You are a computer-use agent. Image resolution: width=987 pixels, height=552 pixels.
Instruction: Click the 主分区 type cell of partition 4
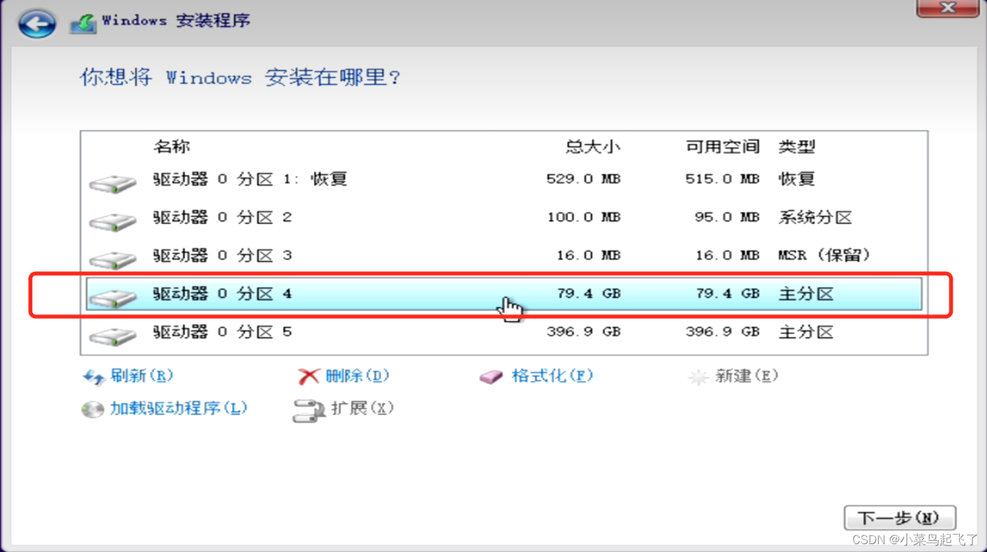[x=806, y=294]
